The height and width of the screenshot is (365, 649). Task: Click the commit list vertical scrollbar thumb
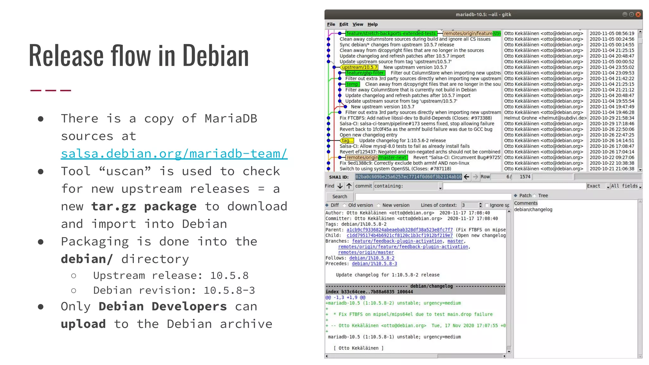pos(640,41)
